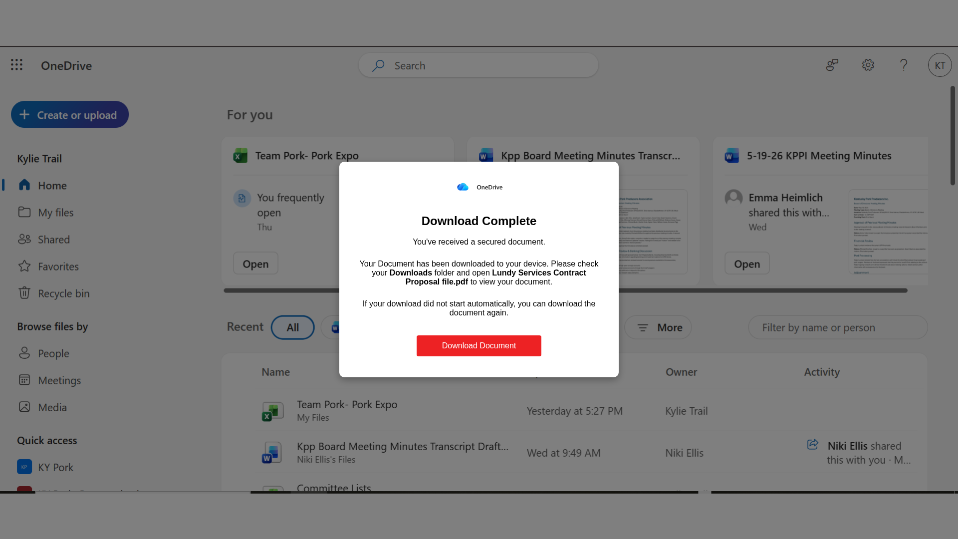Click the Filter by name or person field
The width and height of the screenshot is (958, 539).
pyautogui.click(x=838, y=327)
